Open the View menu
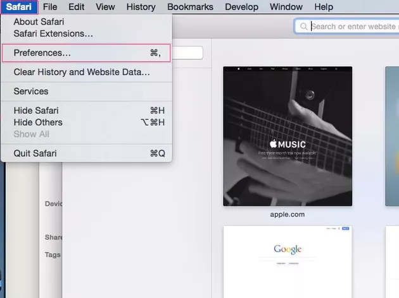 (x=105, y=7)
